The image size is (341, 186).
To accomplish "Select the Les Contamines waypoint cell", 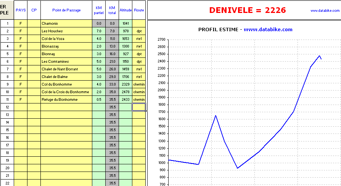I will [66, 62].
